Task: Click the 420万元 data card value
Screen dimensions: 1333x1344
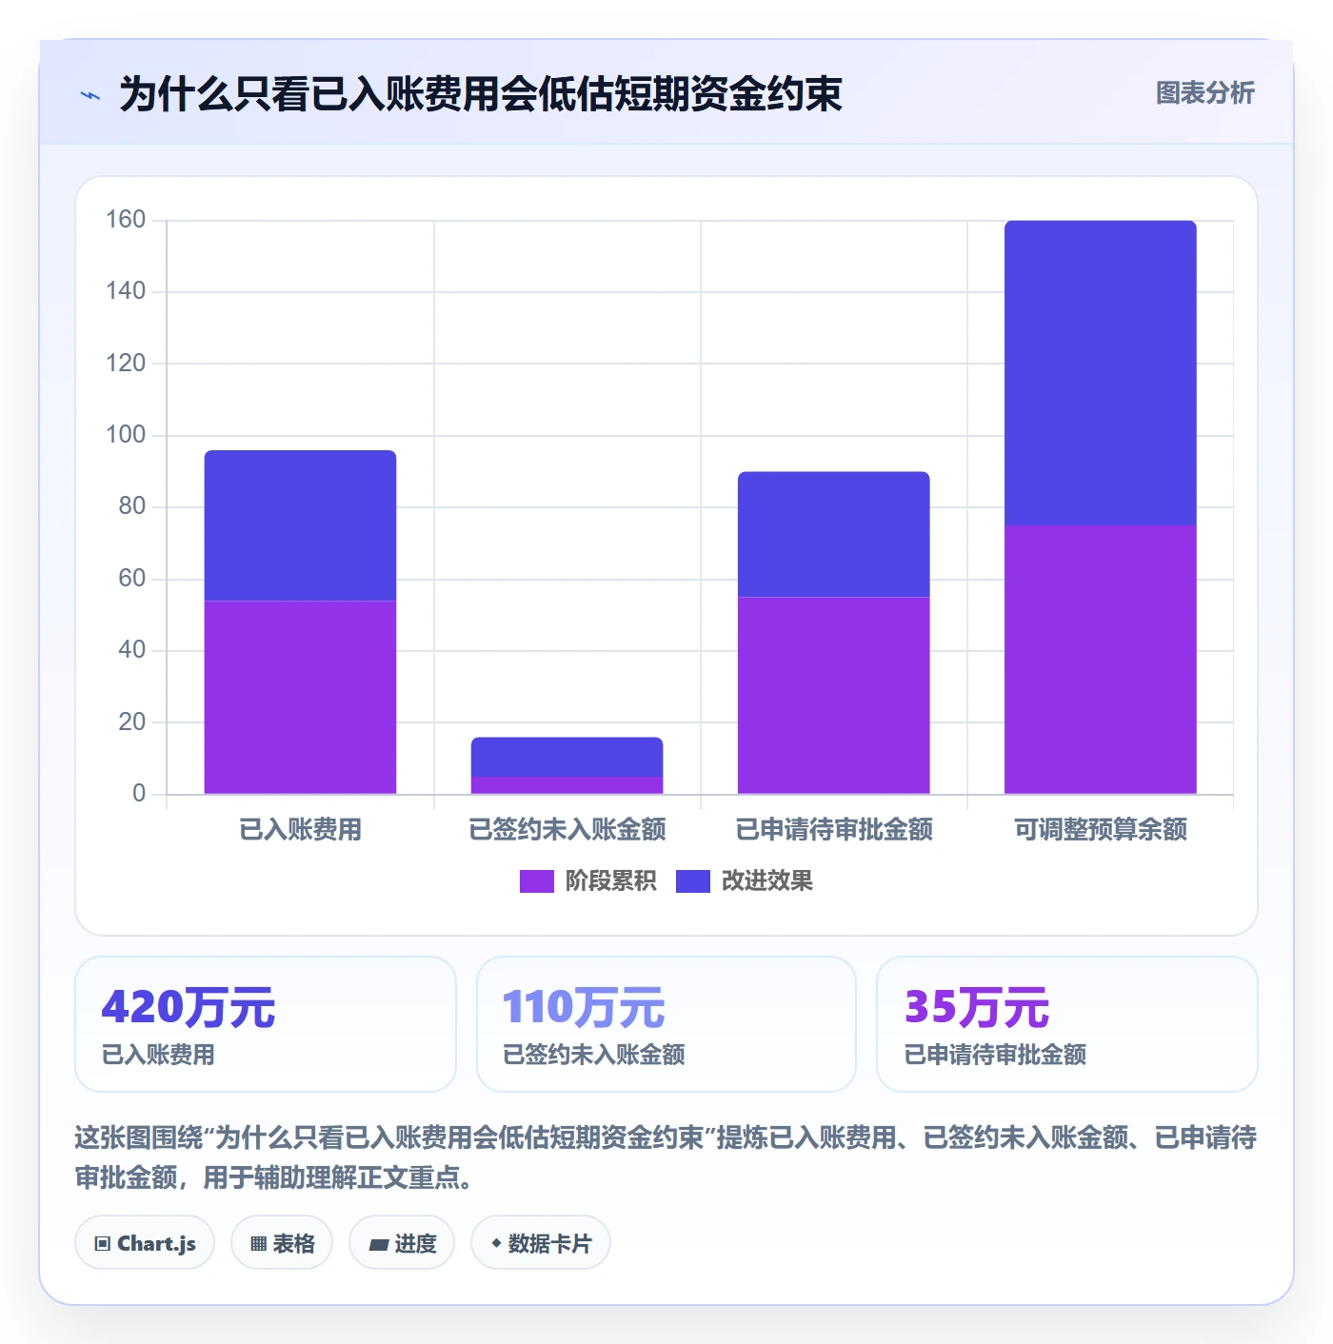Action: (x=189, y=1007)
